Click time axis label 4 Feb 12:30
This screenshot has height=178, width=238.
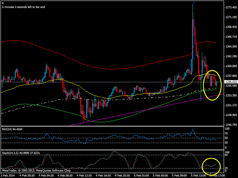coord(84,176)
